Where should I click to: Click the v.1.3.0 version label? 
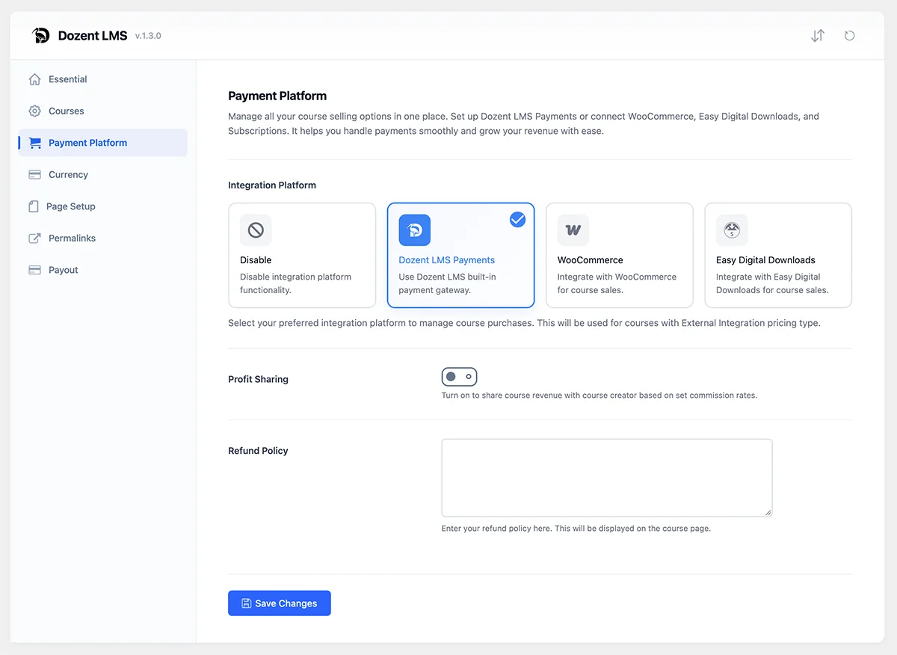click(148, 36)
